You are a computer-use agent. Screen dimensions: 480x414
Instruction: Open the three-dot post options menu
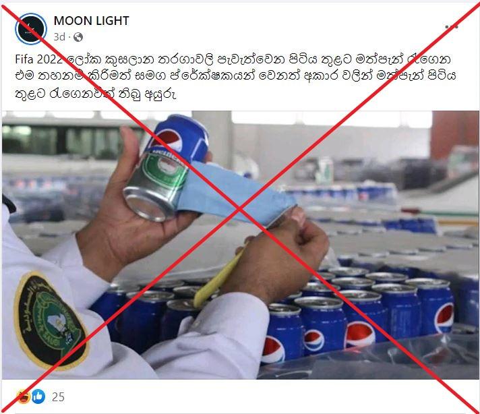(452, 27)
